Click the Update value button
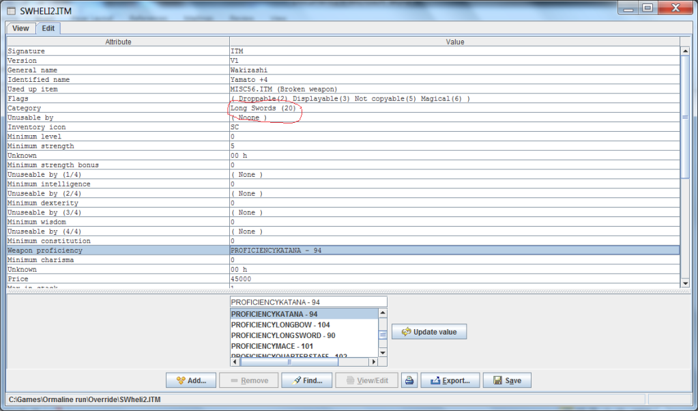This screenshot has width=698, height=411. [x=429, y=332]
